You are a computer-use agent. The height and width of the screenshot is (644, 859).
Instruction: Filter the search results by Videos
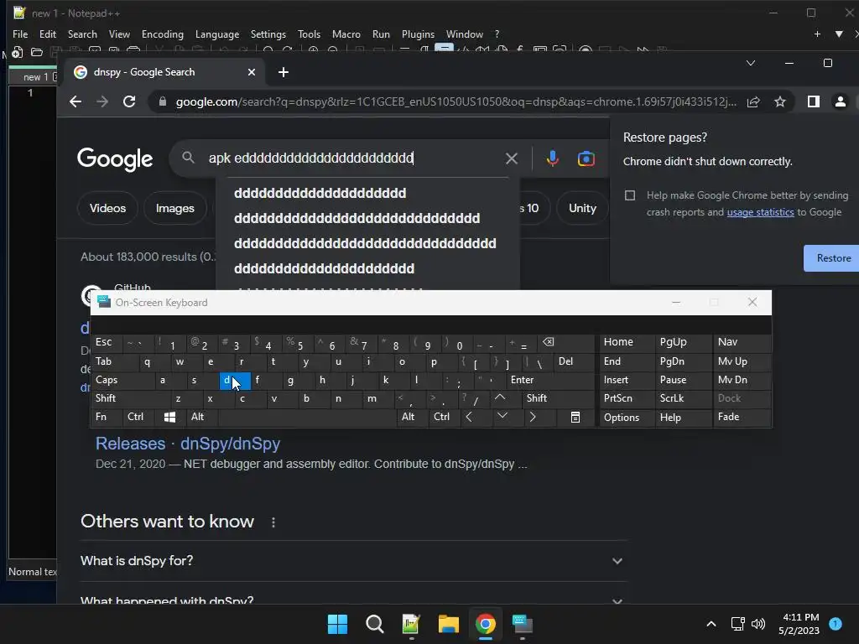(107, 208)
